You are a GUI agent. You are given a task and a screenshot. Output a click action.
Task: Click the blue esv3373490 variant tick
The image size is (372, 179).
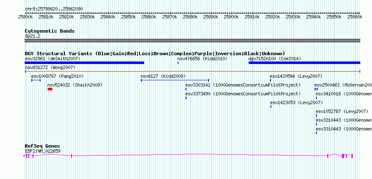tap(186, 98)
